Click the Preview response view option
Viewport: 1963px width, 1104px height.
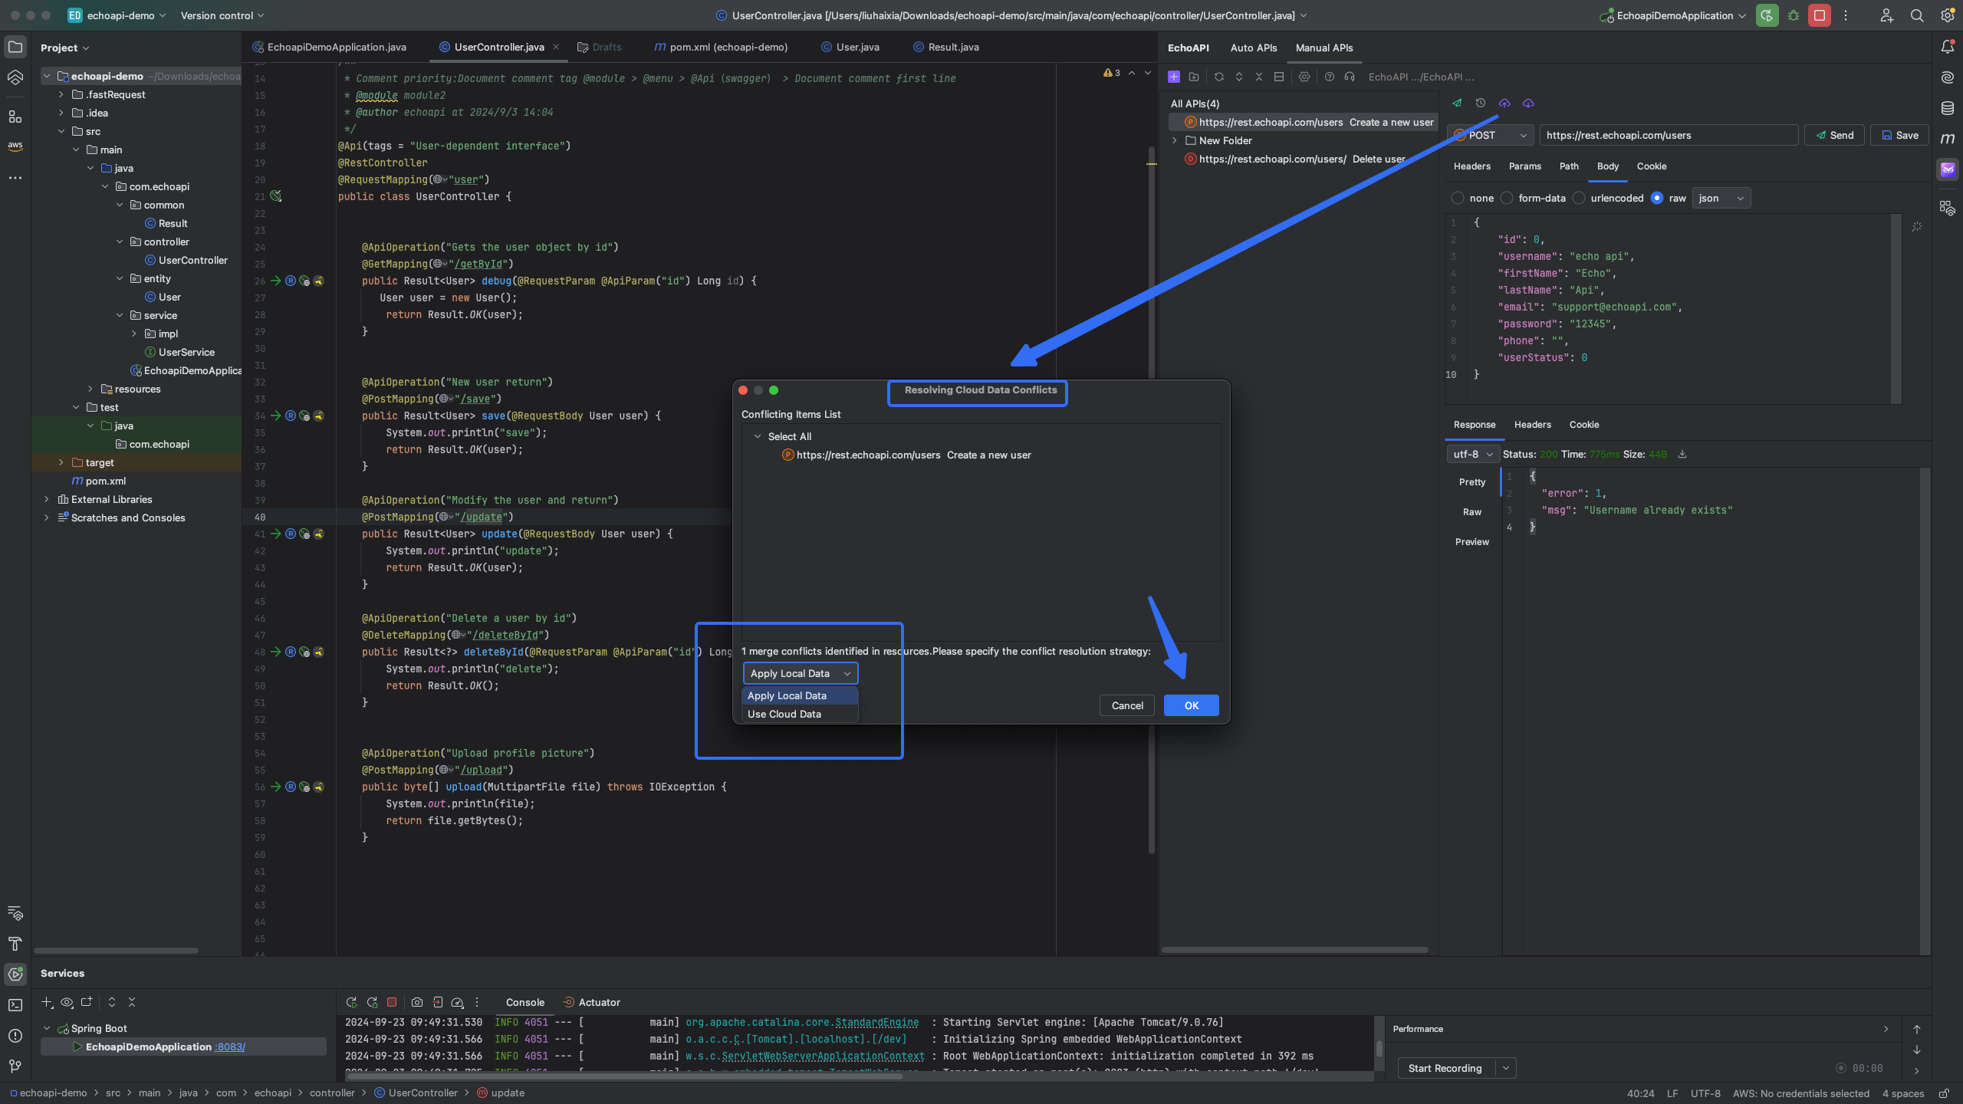(1472, 542)
